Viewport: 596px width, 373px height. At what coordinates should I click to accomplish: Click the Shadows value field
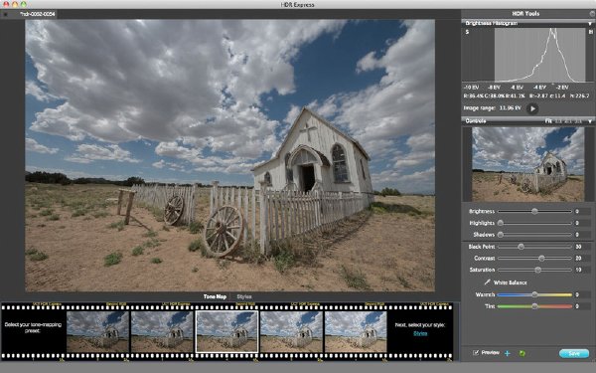coord(582,235)
